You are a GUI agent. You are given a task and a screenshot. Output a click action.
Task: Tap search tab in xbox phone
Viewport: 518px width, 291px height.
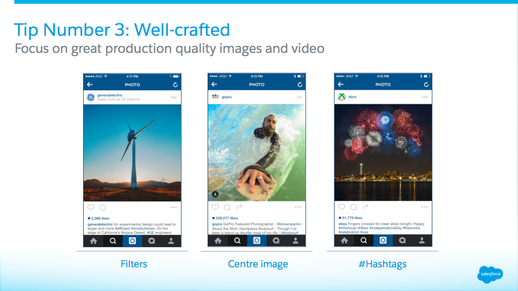point(364,240)
